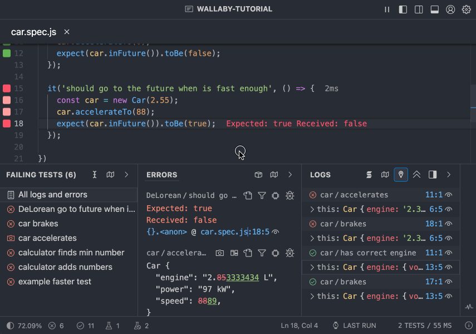This screenshot has width=476, height=334.
Task: Click the red coverage indicator on line 18
Action: point(7,123)
